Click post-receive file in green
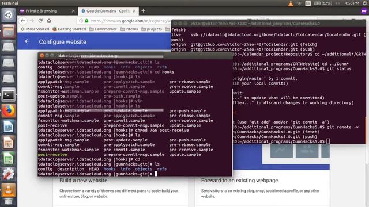 click(52, 155)
